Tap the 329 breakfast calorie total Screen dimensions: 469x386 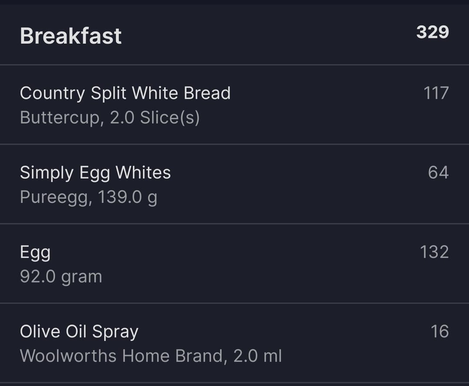[x=433, y=32]
